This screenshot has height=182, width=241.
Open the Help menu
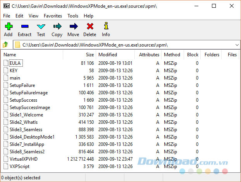click(x=88, y=16)
